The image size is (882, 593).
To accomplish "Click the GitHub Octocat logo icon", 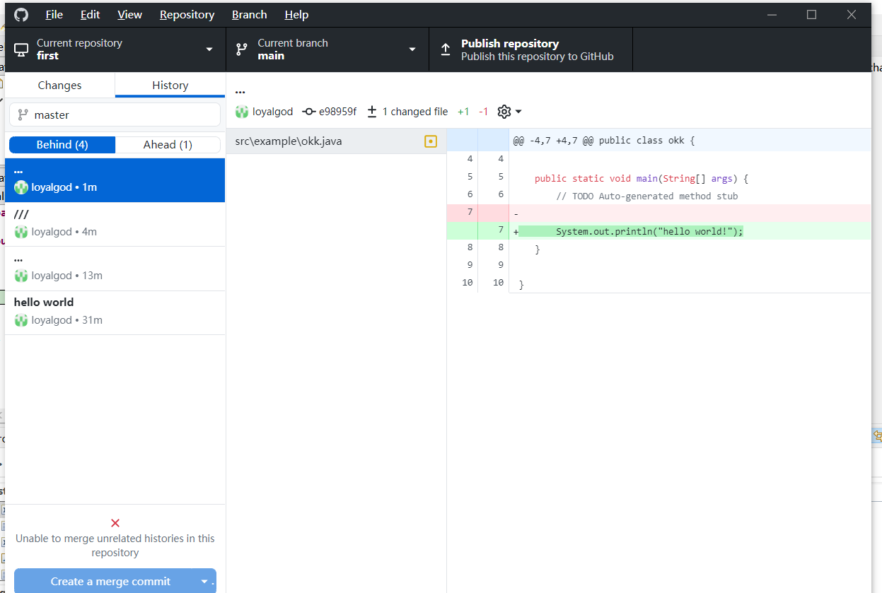I will 21,14.
